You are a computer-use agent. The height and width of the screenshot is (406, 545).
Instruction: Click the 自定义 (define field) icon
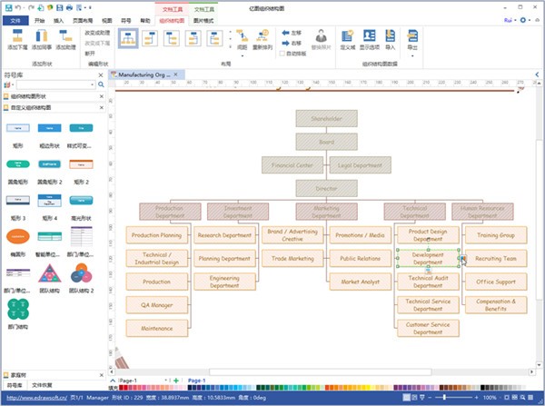(347, 38)
